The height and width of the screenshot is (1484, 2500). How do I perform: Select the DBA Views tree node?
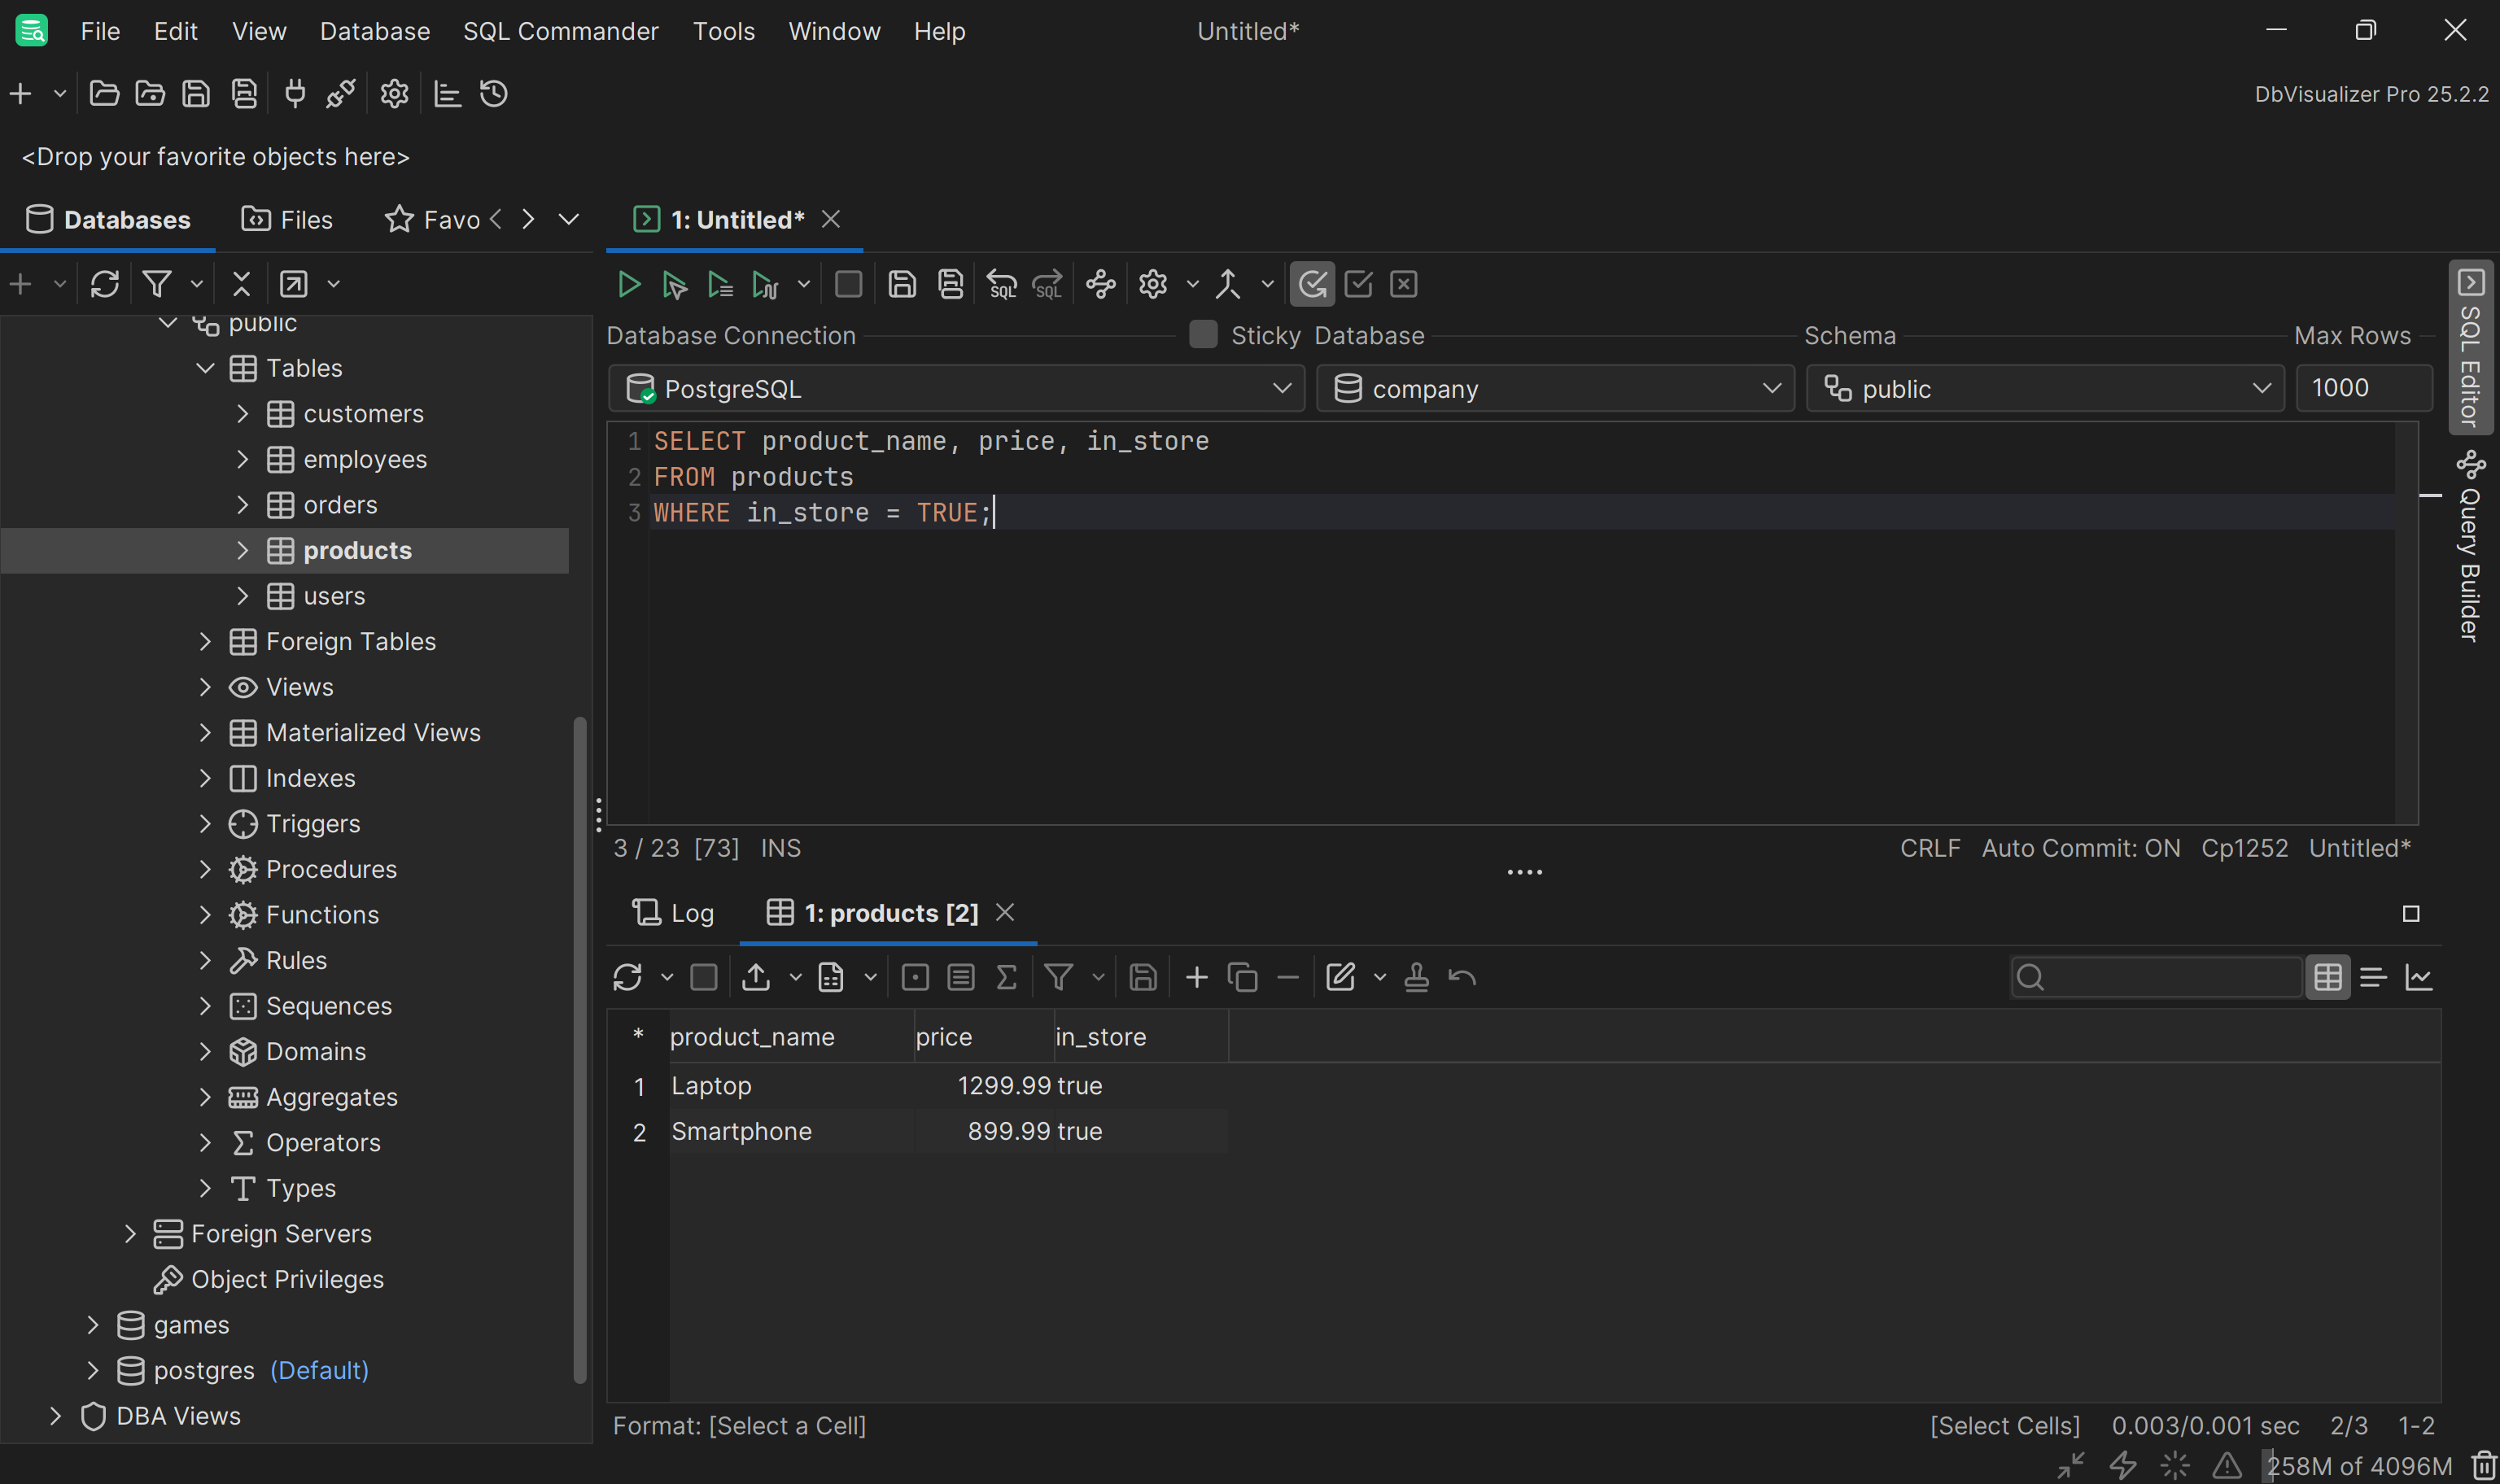pyautogui.click(x=178, y=1416)
